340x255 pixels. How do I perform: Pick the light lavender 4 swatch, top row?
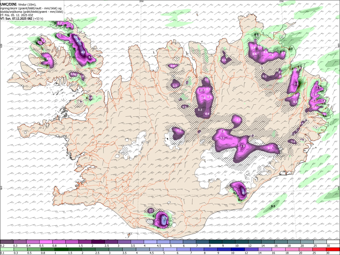pos(150,242)
